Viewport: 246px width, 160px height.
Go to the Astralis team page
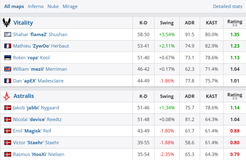pos(24,96)
